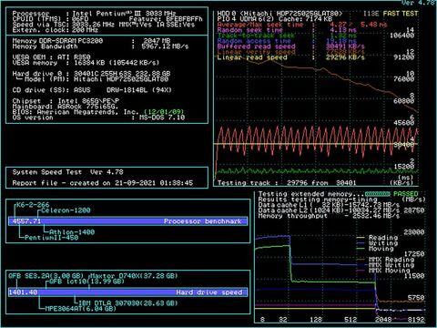Click the 'QFB lct10(13.99 GB)' reference label

click(x=86, y=282)
